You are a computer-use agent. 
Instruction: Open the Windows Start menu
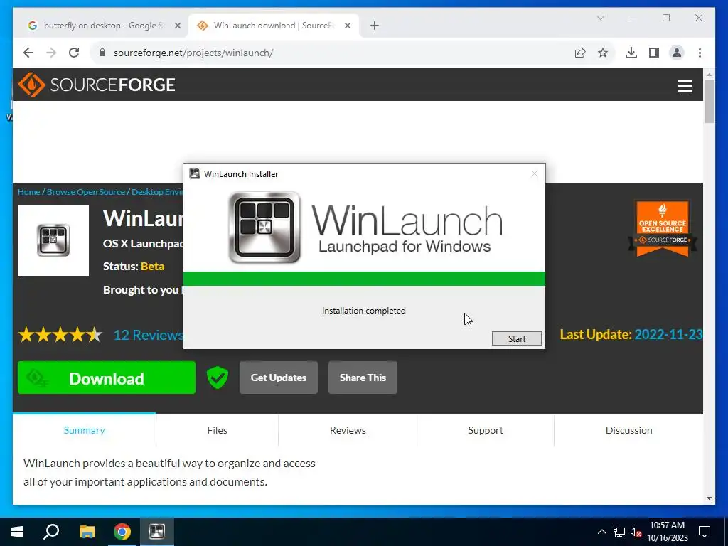tap(17, 532)
